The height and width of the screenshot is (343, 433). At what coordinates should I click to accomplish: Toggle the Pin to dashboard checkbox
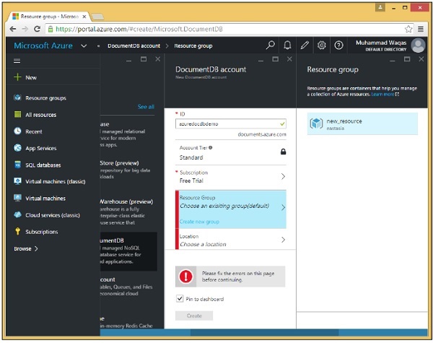[x=180, y=299]
